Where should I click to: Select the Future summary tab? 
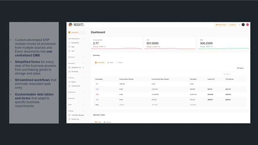[x=119, y=62]
